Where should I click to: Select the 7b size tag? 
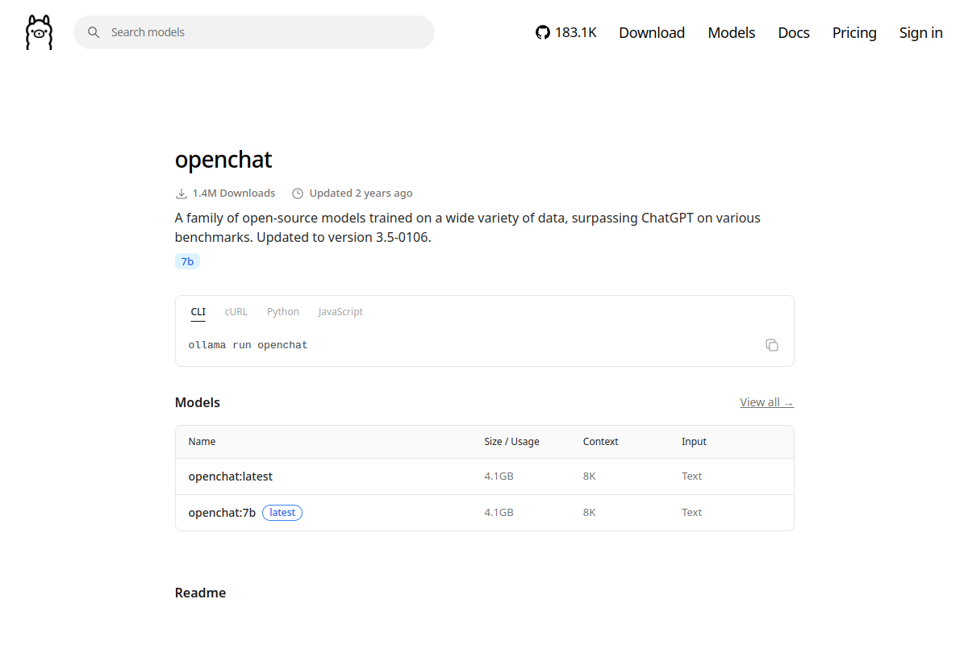click(x=187, y=261)
